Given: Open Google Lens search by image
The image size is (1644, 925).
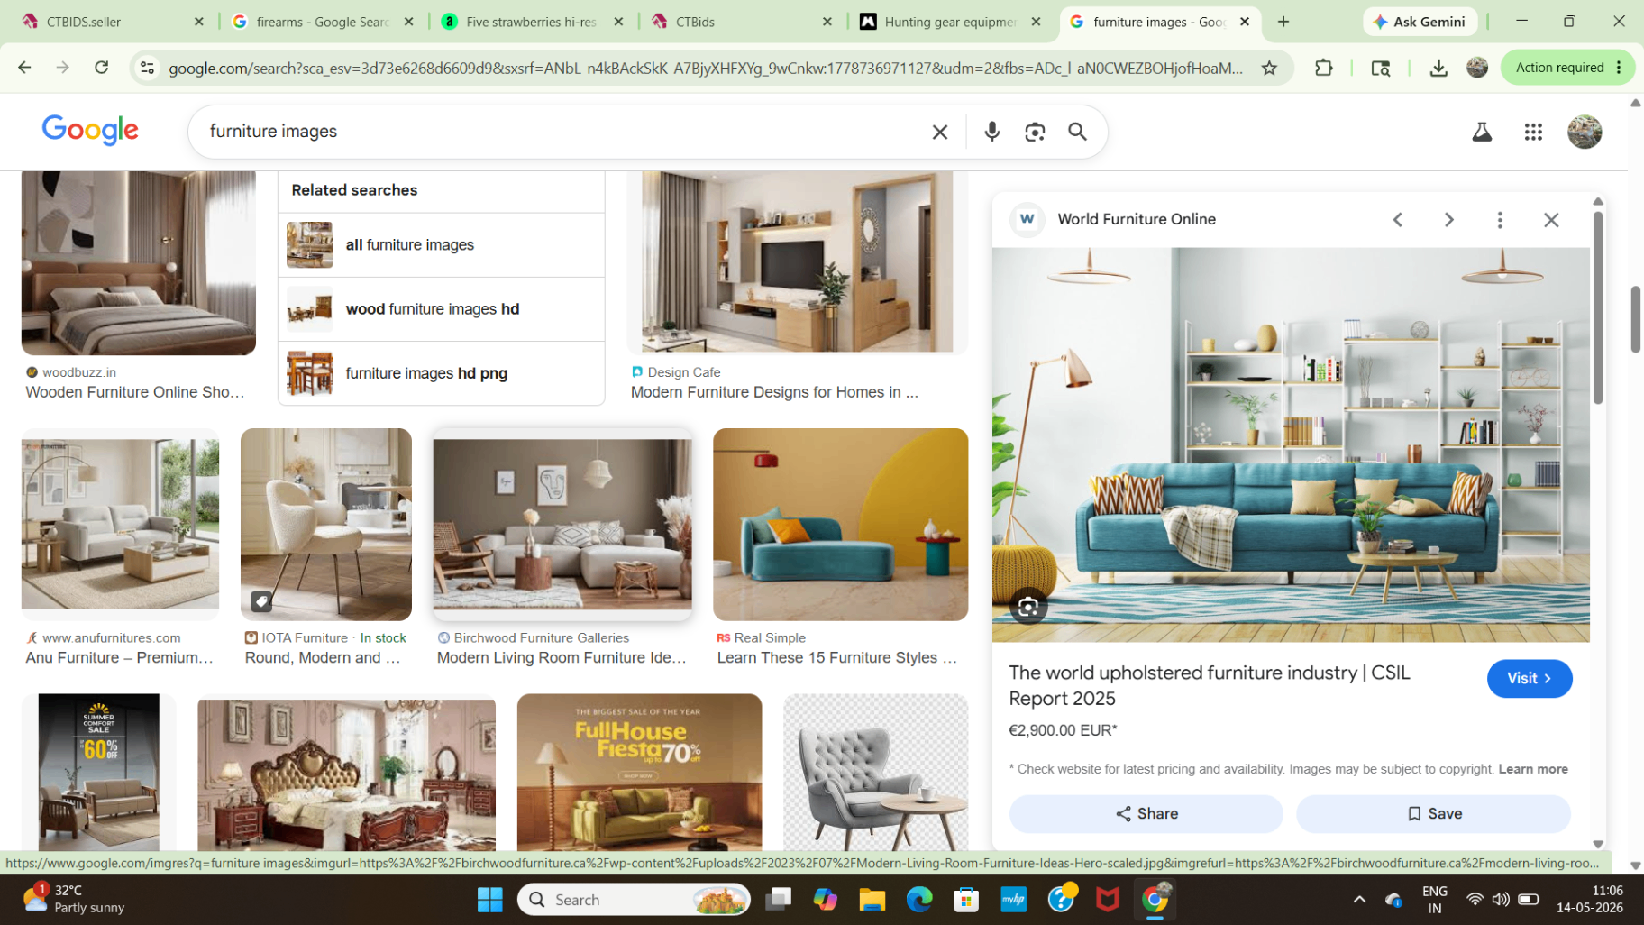Looking at the screenshot, I should pyautogui.click(x=1035, y=132).
